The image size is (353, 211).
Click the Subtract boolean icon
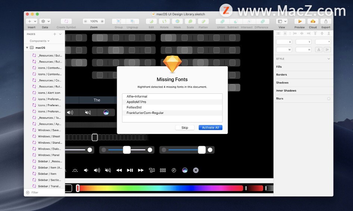click(236, 21)
